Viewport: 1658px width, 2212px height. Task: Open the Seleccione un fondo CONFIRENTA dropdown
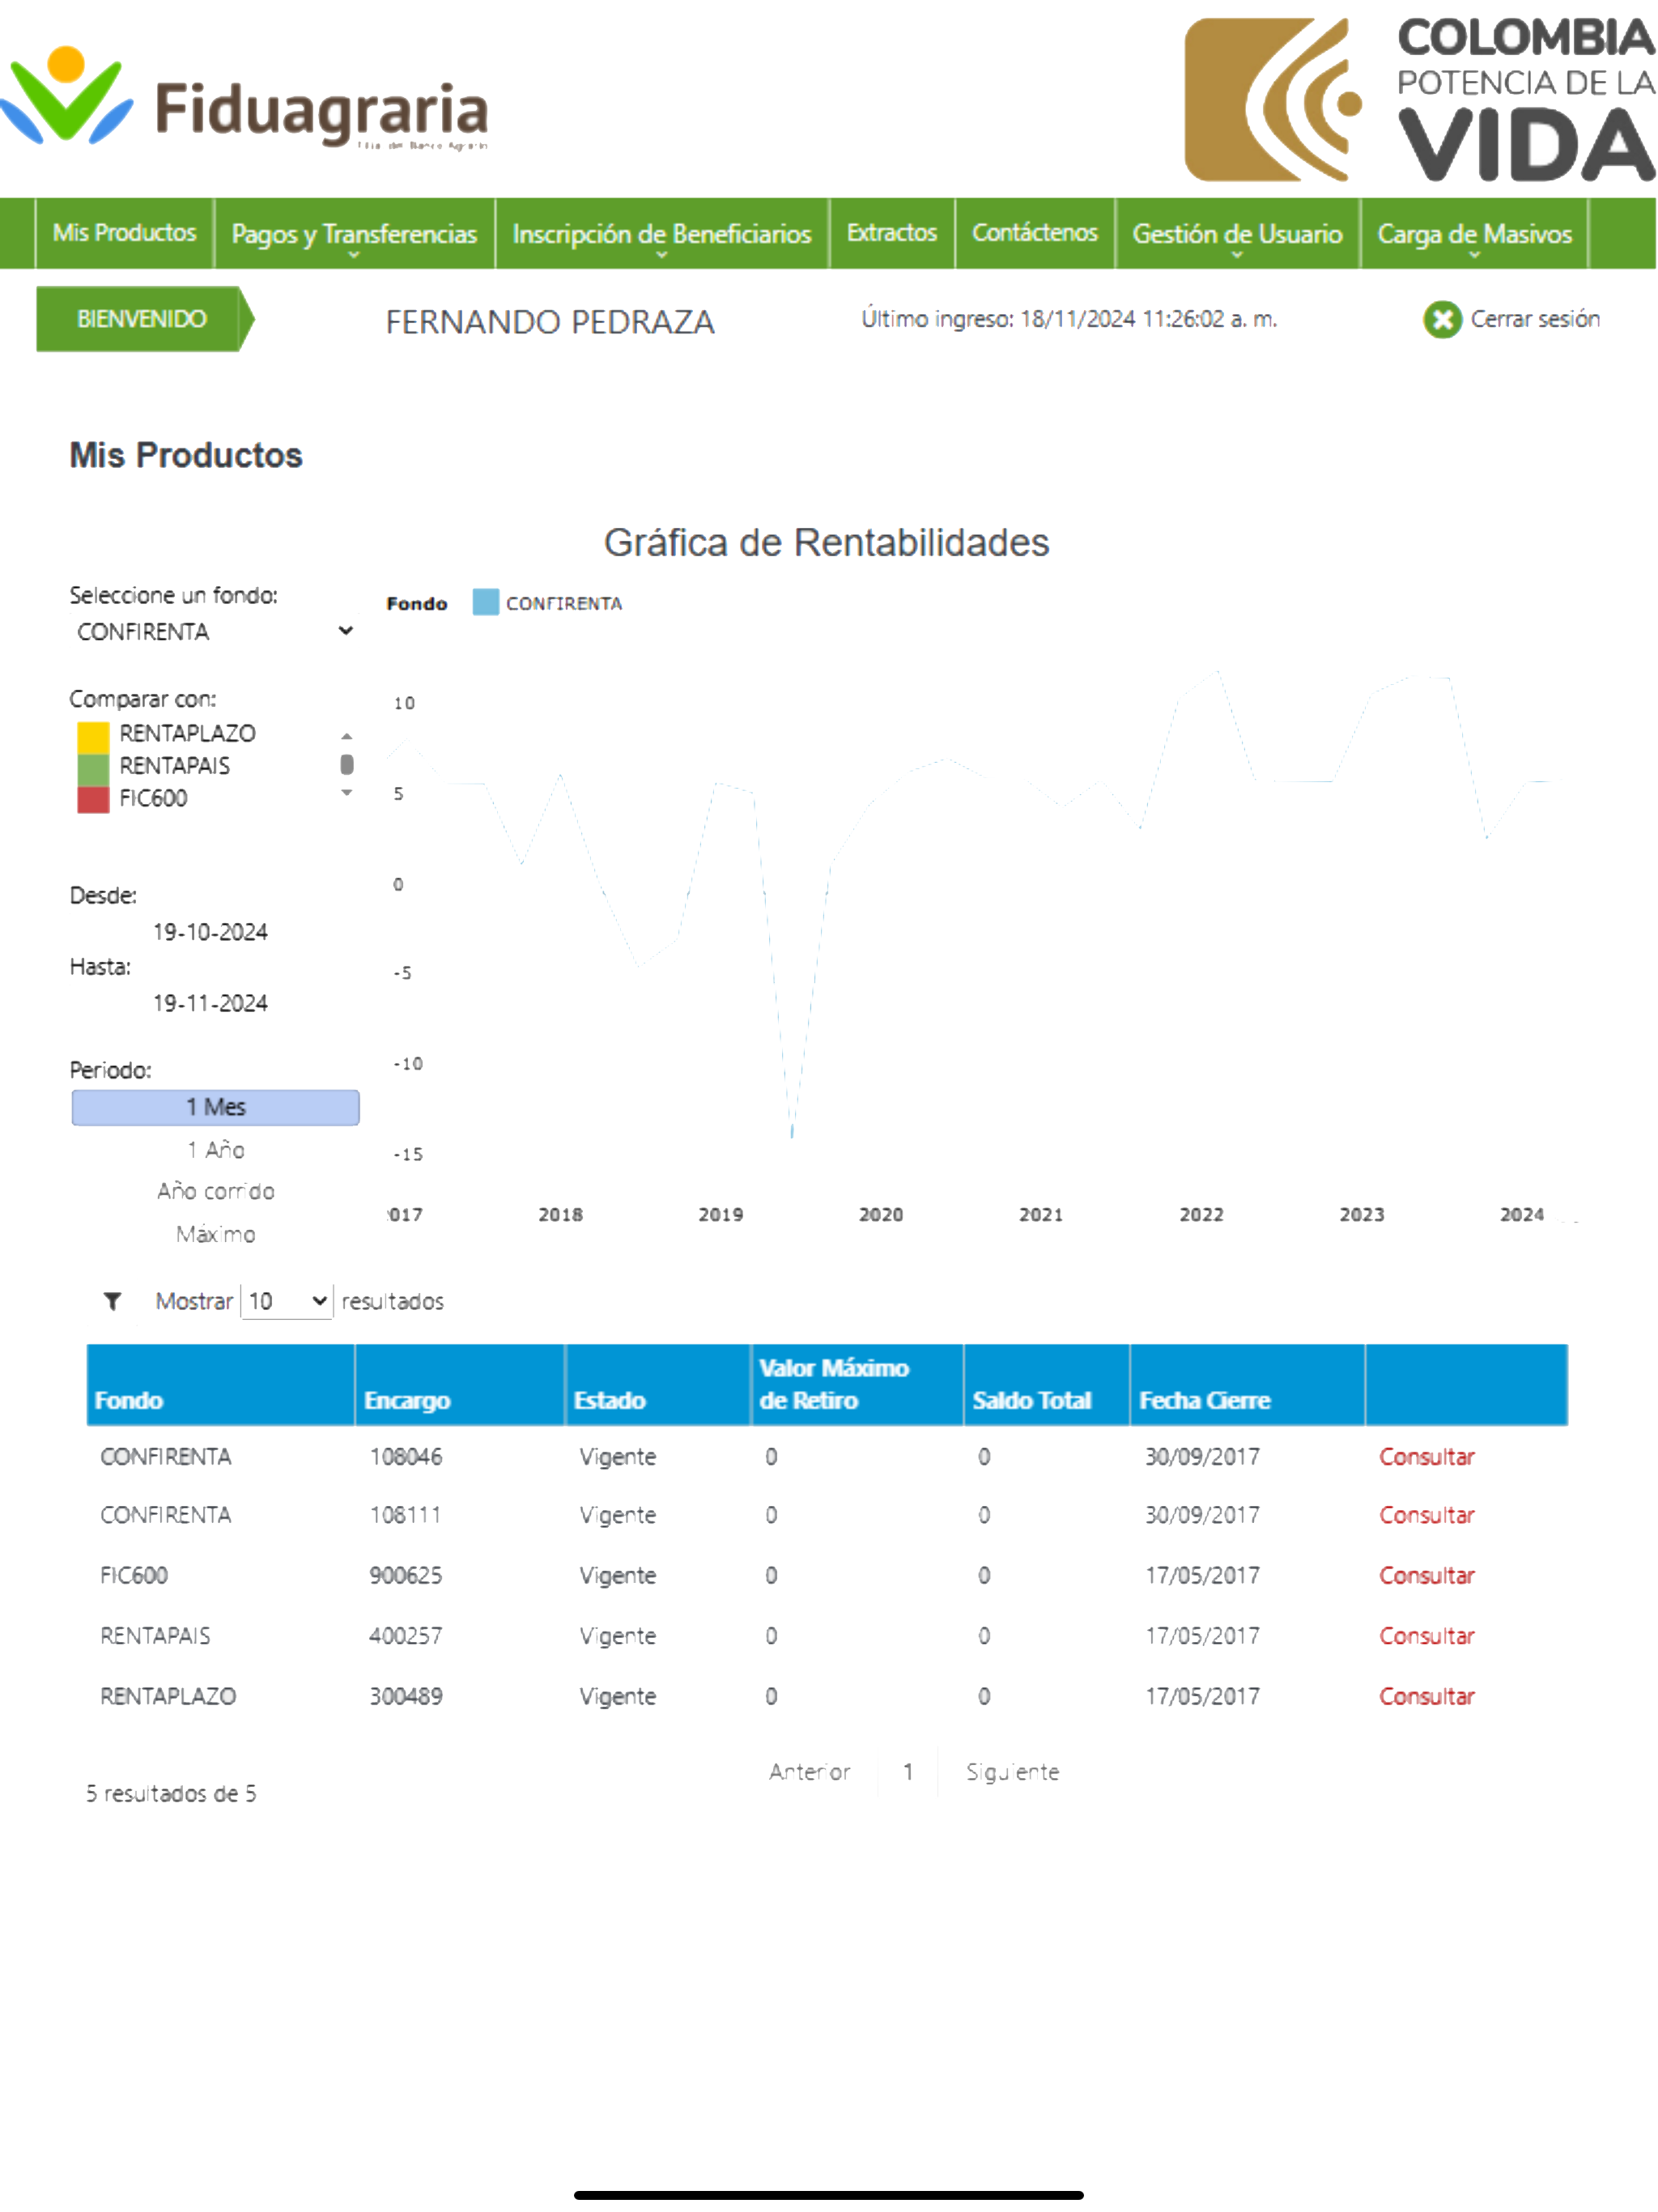tap(214, 631)
